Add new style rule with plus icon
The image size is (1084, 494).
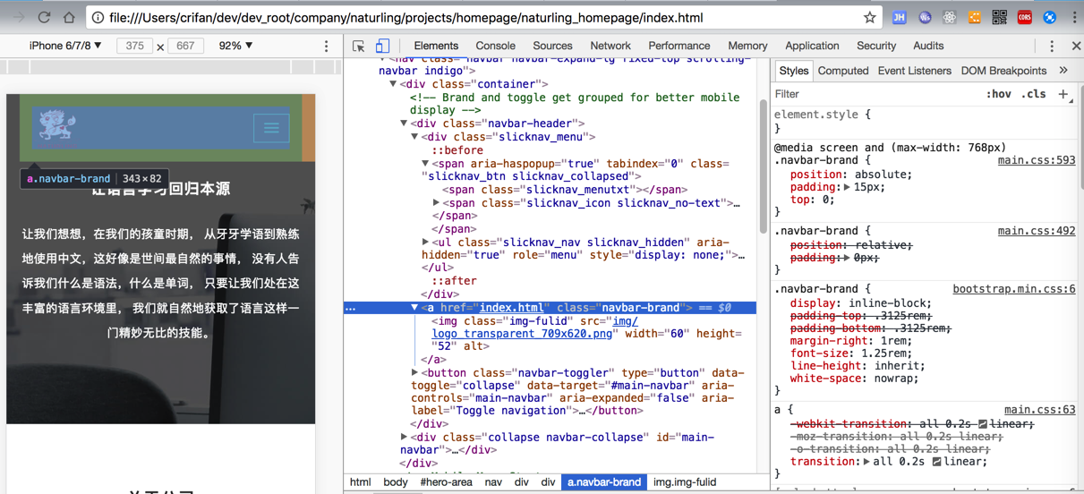tap(1063, 94)
